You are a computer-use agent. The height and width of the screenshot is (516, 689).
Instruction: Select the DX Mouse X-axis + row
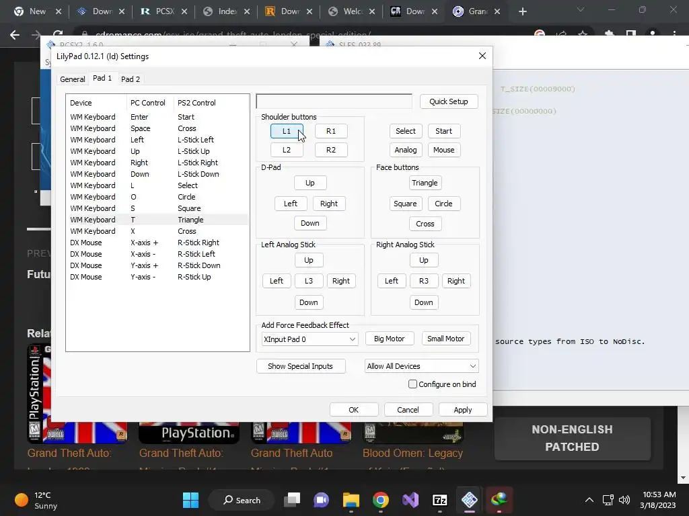click(157, 242)
